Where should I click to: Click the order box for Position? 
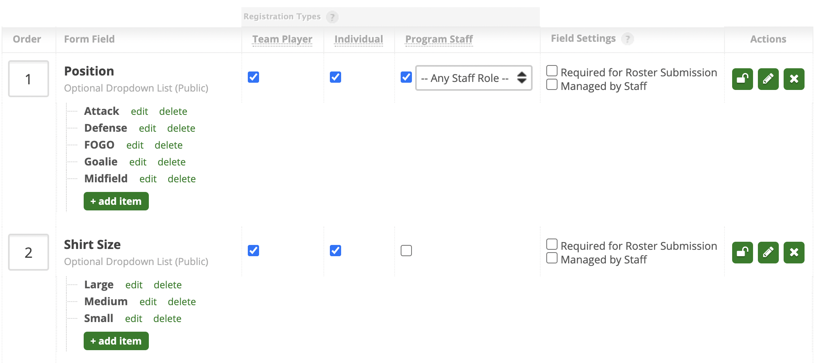(29, 79)
